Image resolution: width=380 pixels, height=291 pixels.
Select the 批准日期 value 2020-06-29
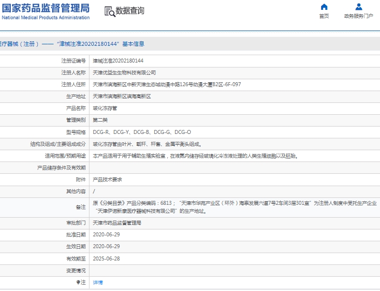point(106,235)
